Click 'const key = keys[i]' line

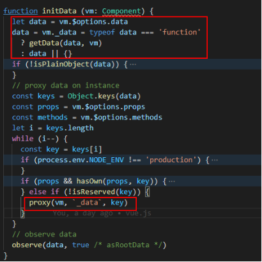[x=61, y=150]
